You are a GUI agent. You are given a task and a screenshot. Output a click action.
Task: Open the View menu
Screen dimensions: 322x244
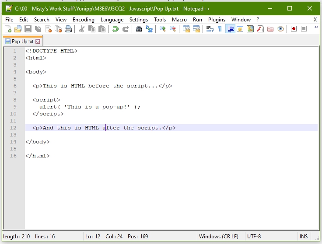click(x=61, y=20)
